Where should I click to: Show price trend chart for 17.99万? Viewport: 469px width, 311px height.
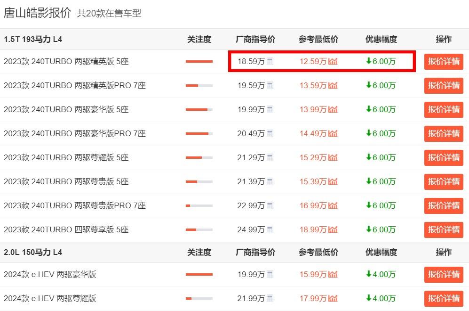pyautogui.click(x=333, y=298)
